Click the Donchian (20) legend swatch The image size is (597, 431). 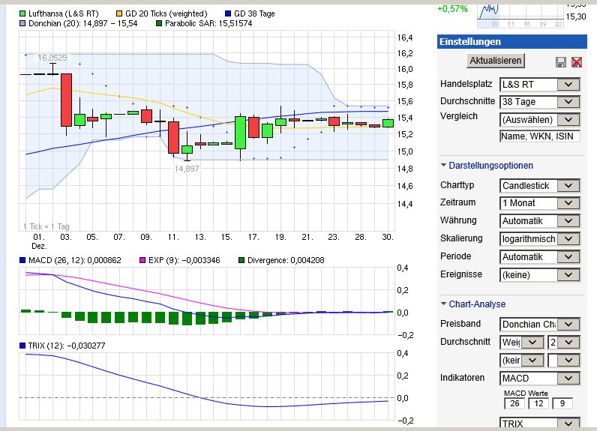pyautogui.click(x=22, y=23)
